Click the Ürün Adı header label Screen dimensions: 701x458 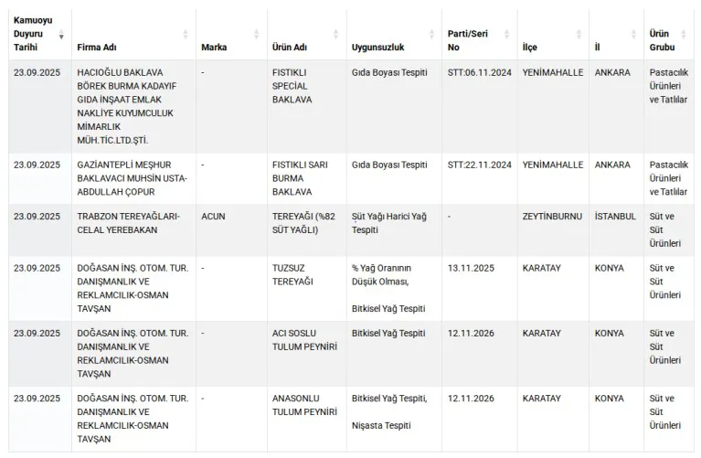pos(292,47)
